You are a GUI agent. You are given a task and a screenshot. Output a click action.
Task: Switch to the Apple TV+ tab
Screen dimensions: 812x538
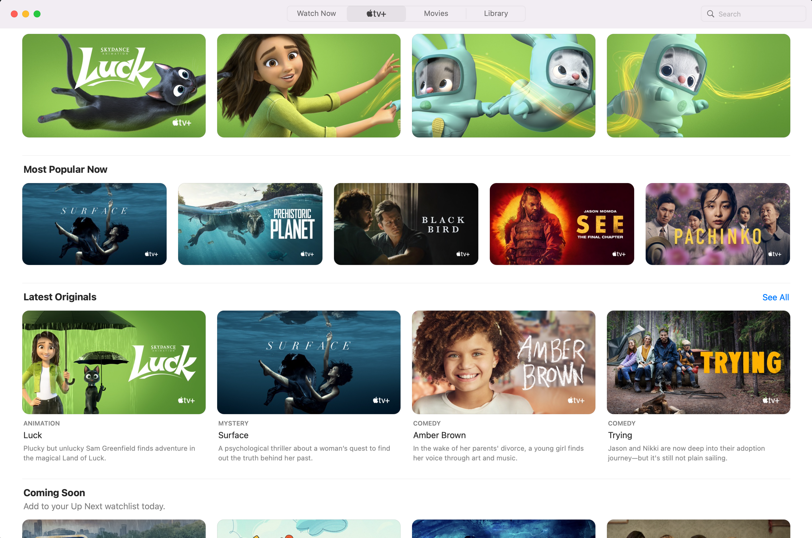pos(376,14)
